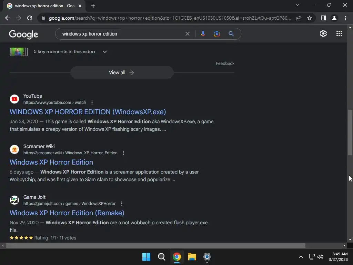Viewport: 353px width, 265px height.
Task: Share this page icon in address bar
Action: tap(299, 18)
